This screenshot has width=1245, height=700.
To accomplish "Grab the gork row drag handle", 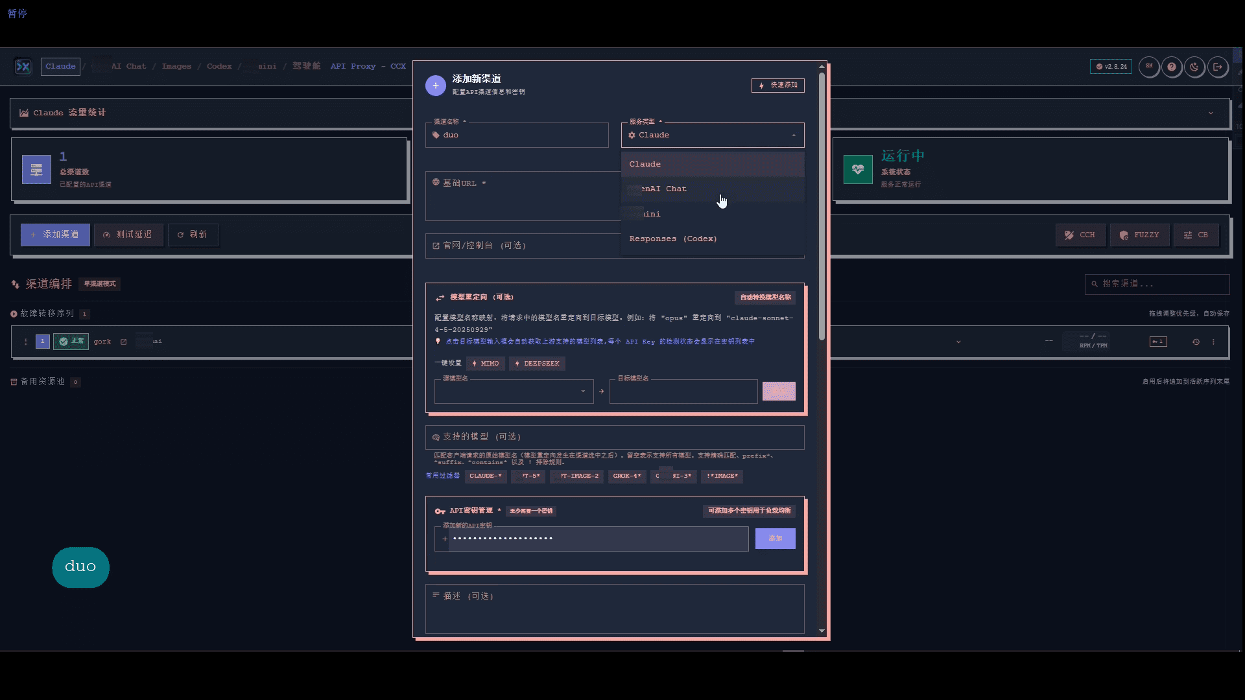I will (26, 342).
